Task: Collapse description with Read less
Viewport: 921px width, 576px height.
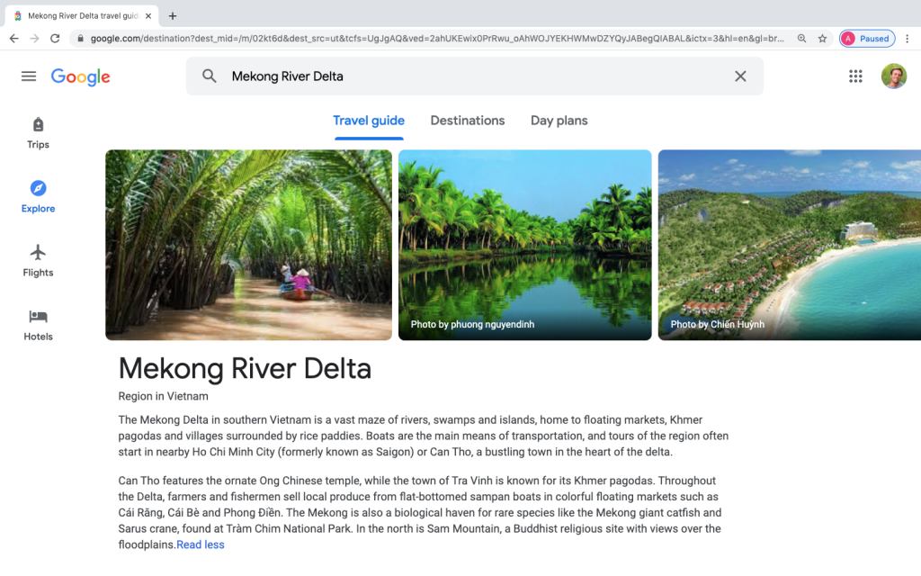Action: click(x=201, y=544)
